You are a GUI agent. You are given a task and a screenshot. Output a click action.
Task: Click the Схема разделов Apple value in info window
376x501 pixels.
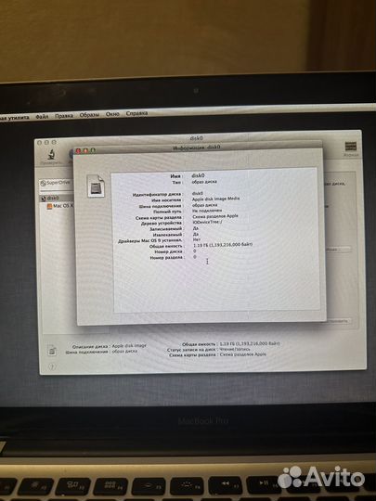pos(215,216)
